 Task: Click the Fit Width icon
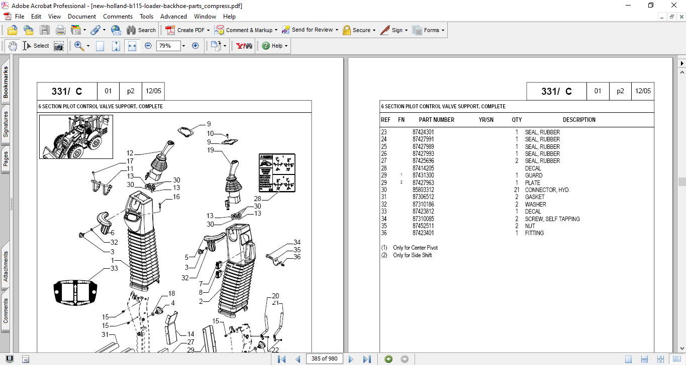132,46
